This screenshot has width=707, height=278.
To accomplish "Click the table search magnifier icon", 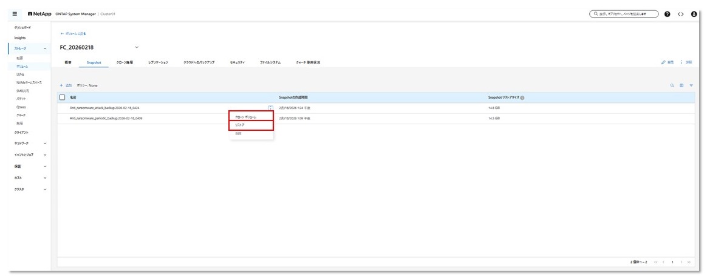I will coord(672,85).
